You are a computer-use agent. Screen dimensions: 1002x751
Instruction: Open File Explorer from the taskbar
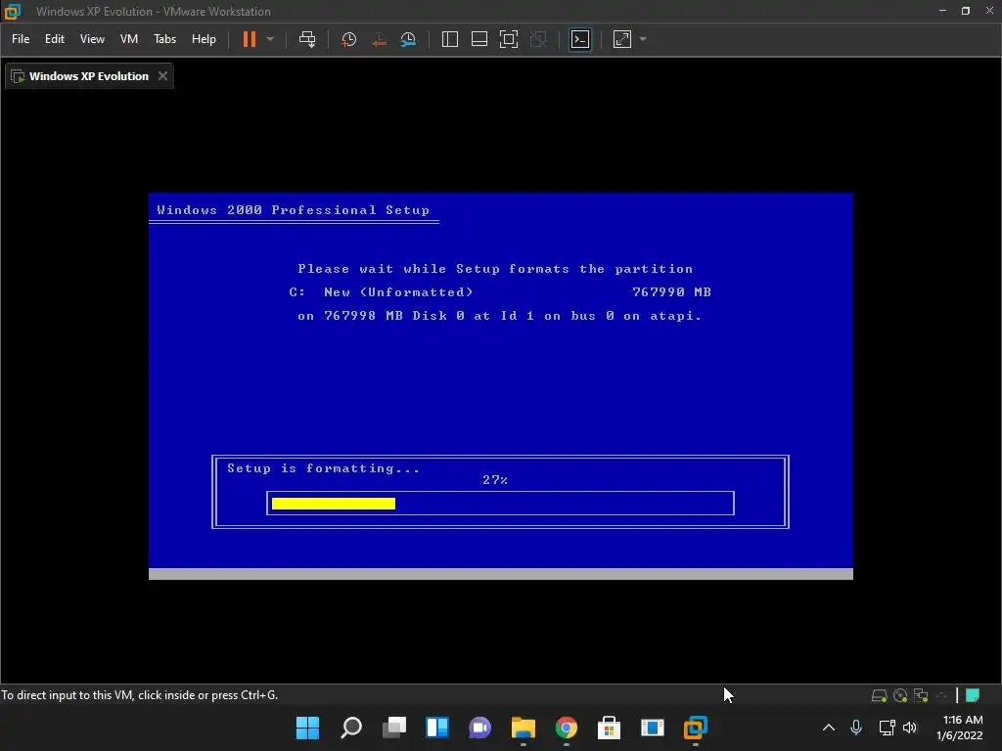(524, 728)
